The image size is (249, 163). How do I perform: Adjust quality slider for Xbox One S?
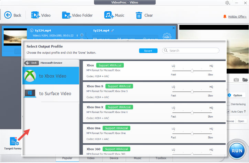click(x=192, y=92)
